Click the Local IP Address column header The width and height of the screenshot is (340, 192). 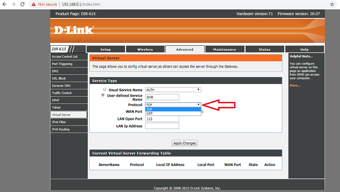pyautogui.click(x=170, y=165)
